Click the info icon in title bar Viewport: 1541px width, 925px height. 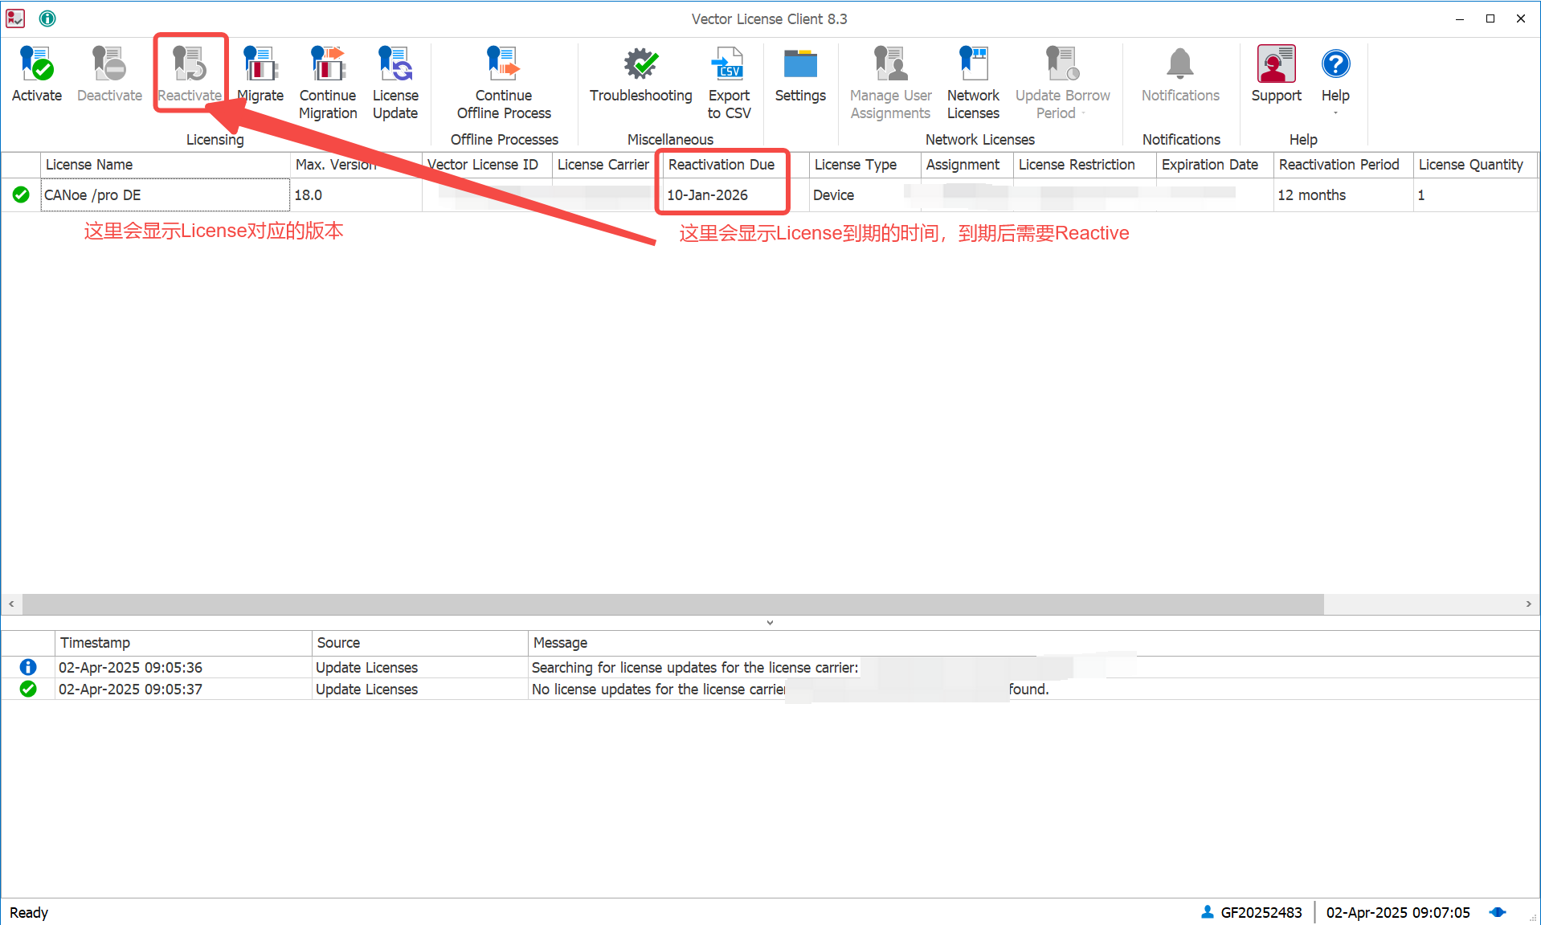pos(47,18)
